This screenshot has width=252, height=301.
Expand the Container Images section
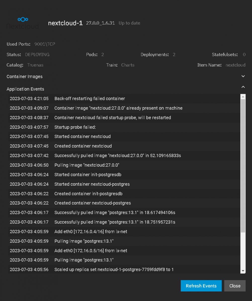243,77
